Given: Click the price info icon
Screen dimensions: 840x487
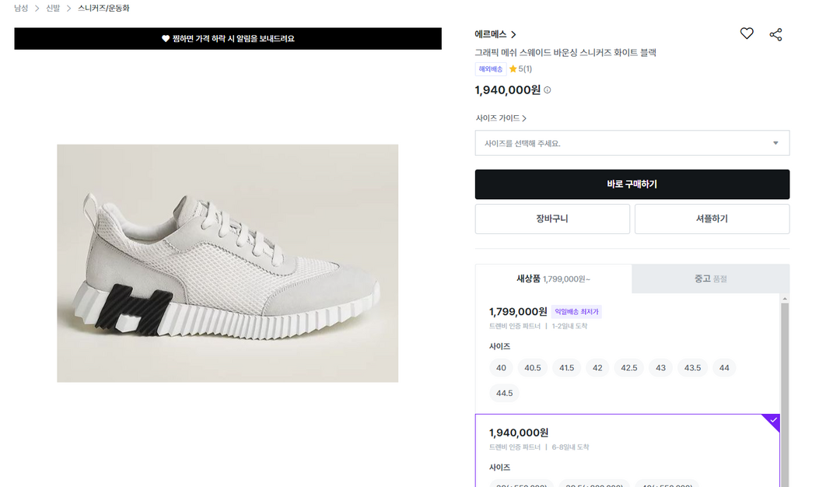Looking at the screenshot, I should click(548, 90).
